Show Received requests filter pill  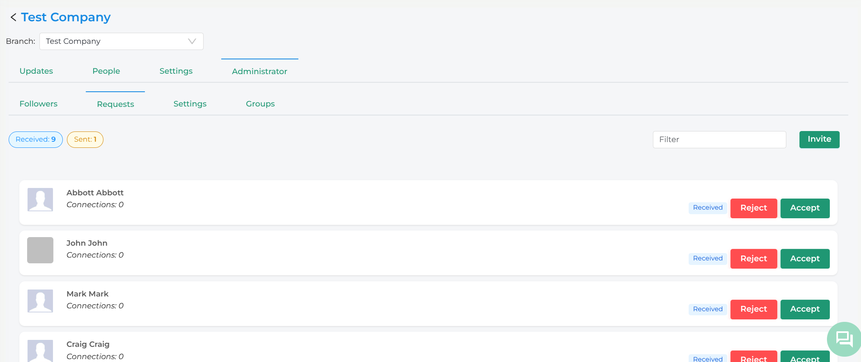click(x=36, y=140)
